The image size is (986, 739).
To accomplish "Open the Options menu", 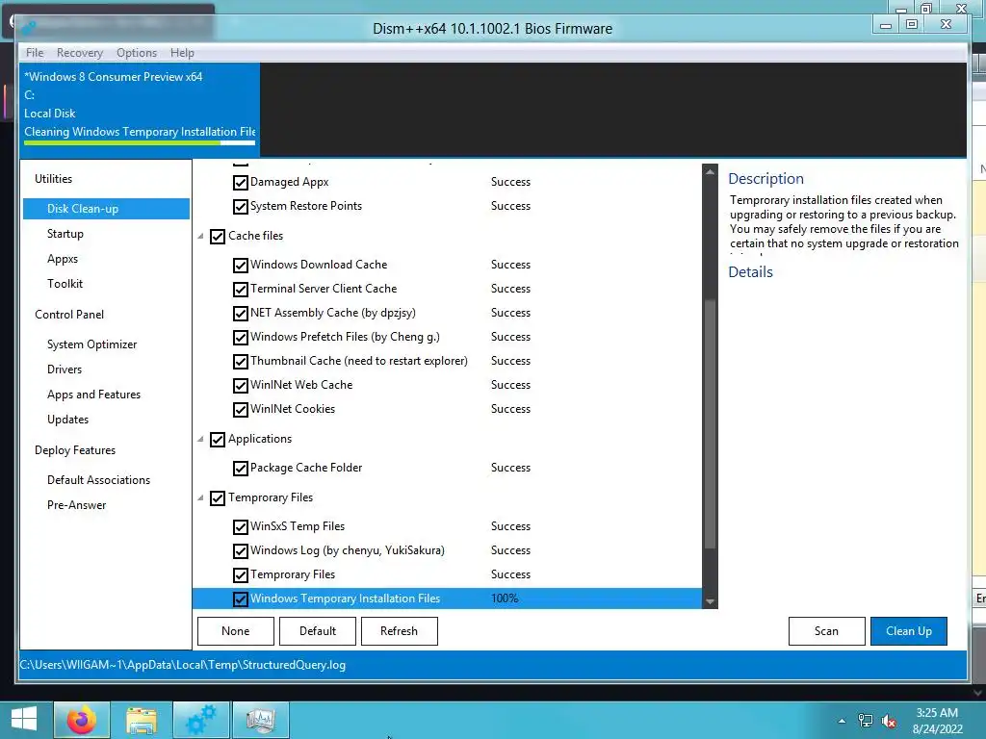I will pos(137,53).
